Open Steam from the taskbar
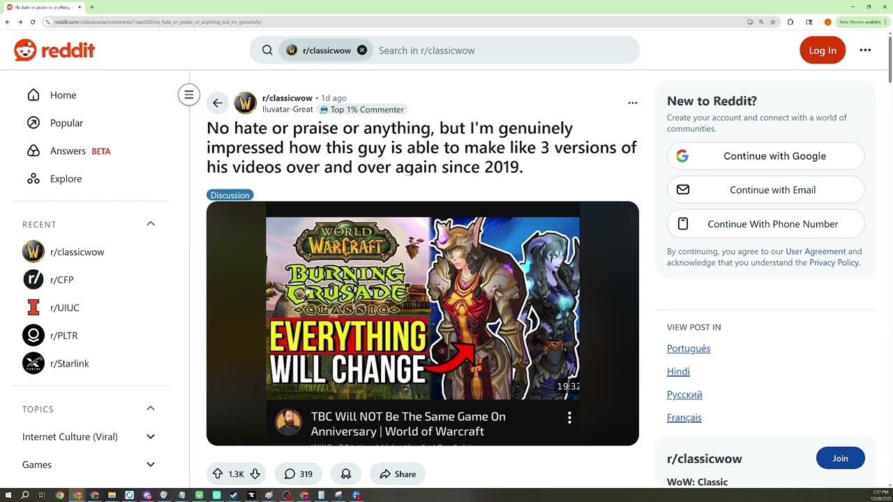This screenshot has height=502, width=893. pos(234,495)
